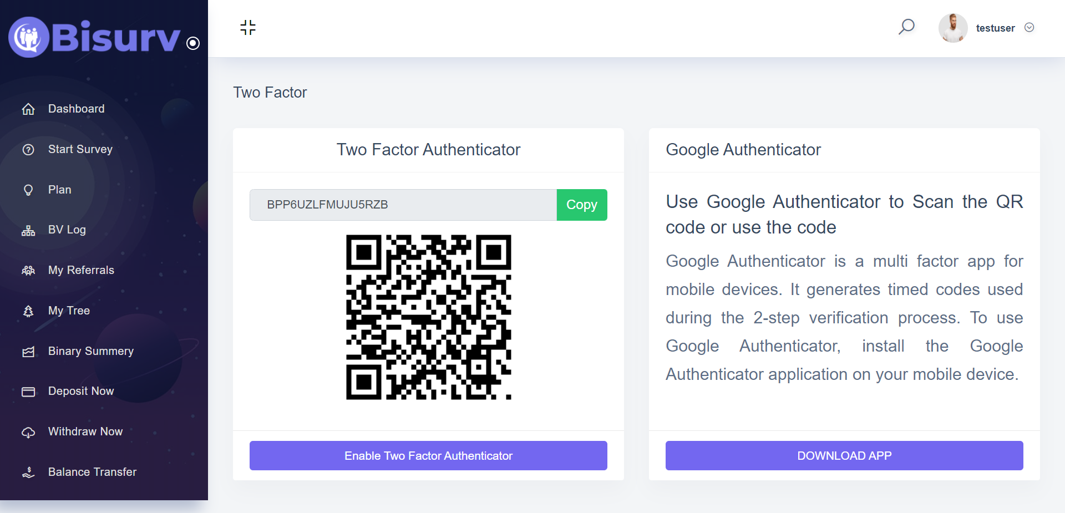The image size is (1065, 513).
Task: Open Binary Summery in sidebar
Action: tap(90, 351)
